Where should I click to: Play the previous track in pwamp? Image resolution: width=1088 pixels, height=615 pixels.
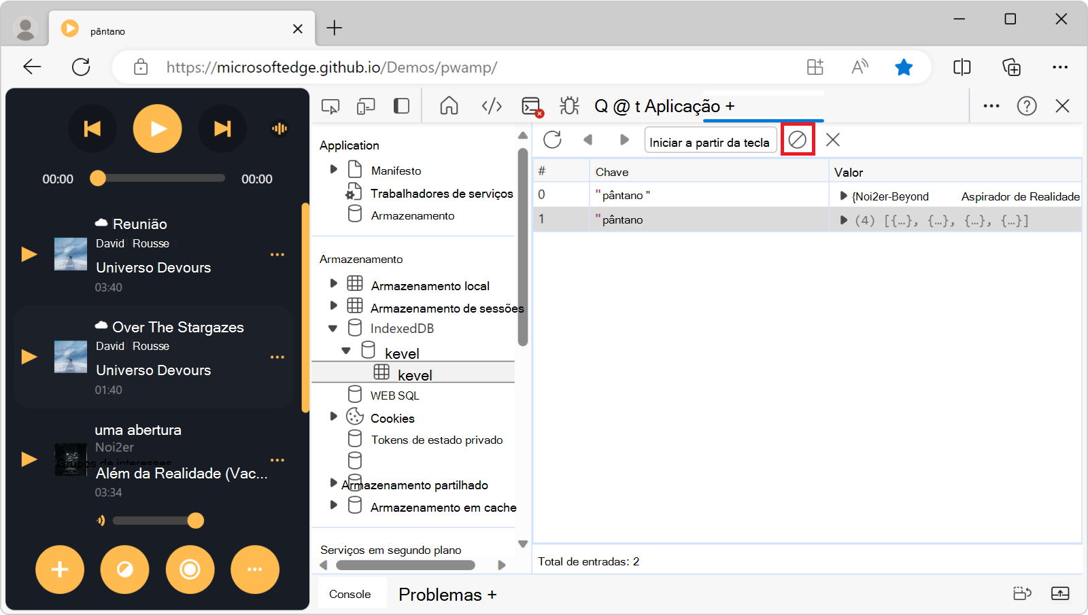pos(92,128)
